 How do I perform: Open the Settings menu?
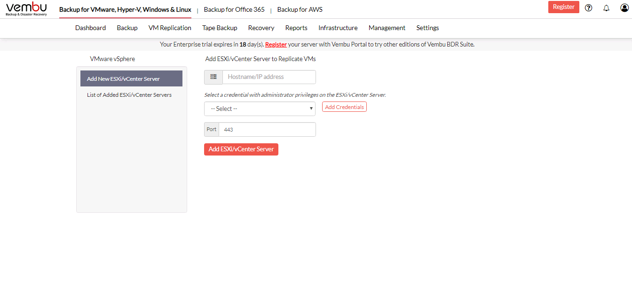point(427,28)
